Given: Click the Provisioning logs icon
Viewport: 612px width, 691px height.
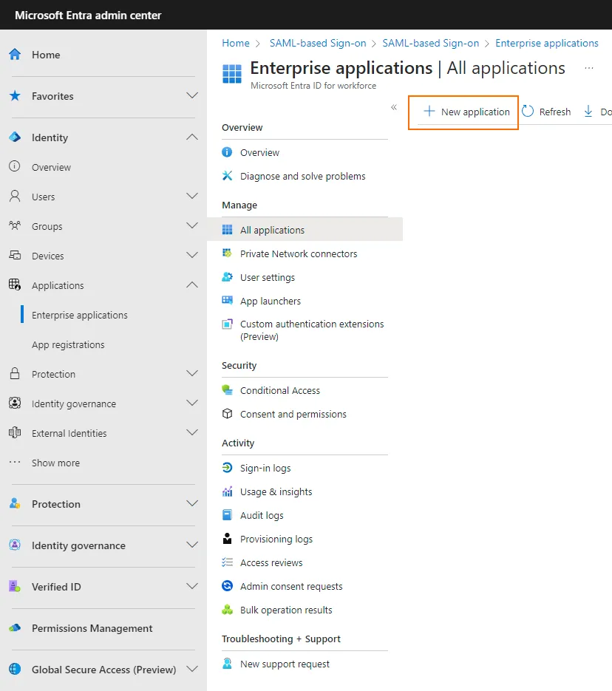Looking at the screenshot, I should [x=228, y=539].
